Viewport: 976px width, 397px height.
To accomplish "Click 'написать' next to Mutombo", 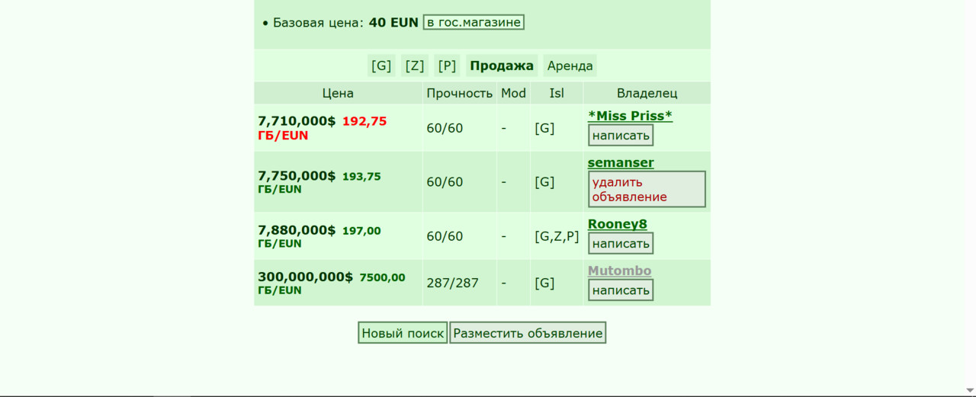I will [x=621, y=290].
